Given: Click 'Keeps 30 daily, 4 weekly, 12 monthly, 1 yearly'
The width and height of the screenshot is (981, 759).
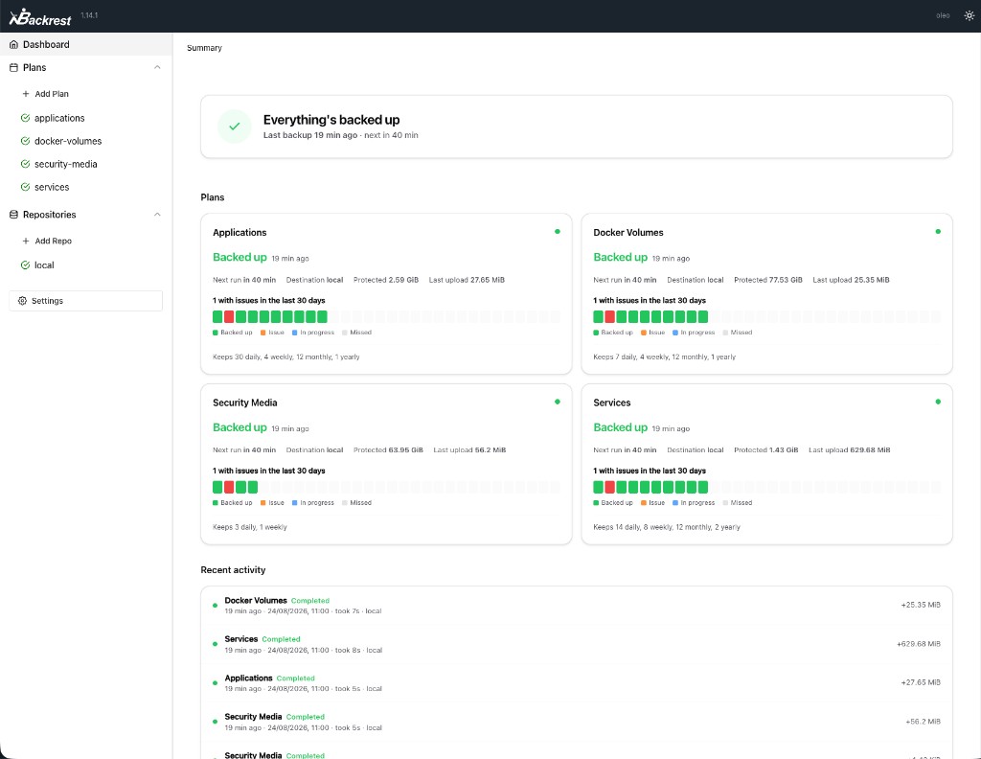Looking at the screenshot, I should [285, 356].
